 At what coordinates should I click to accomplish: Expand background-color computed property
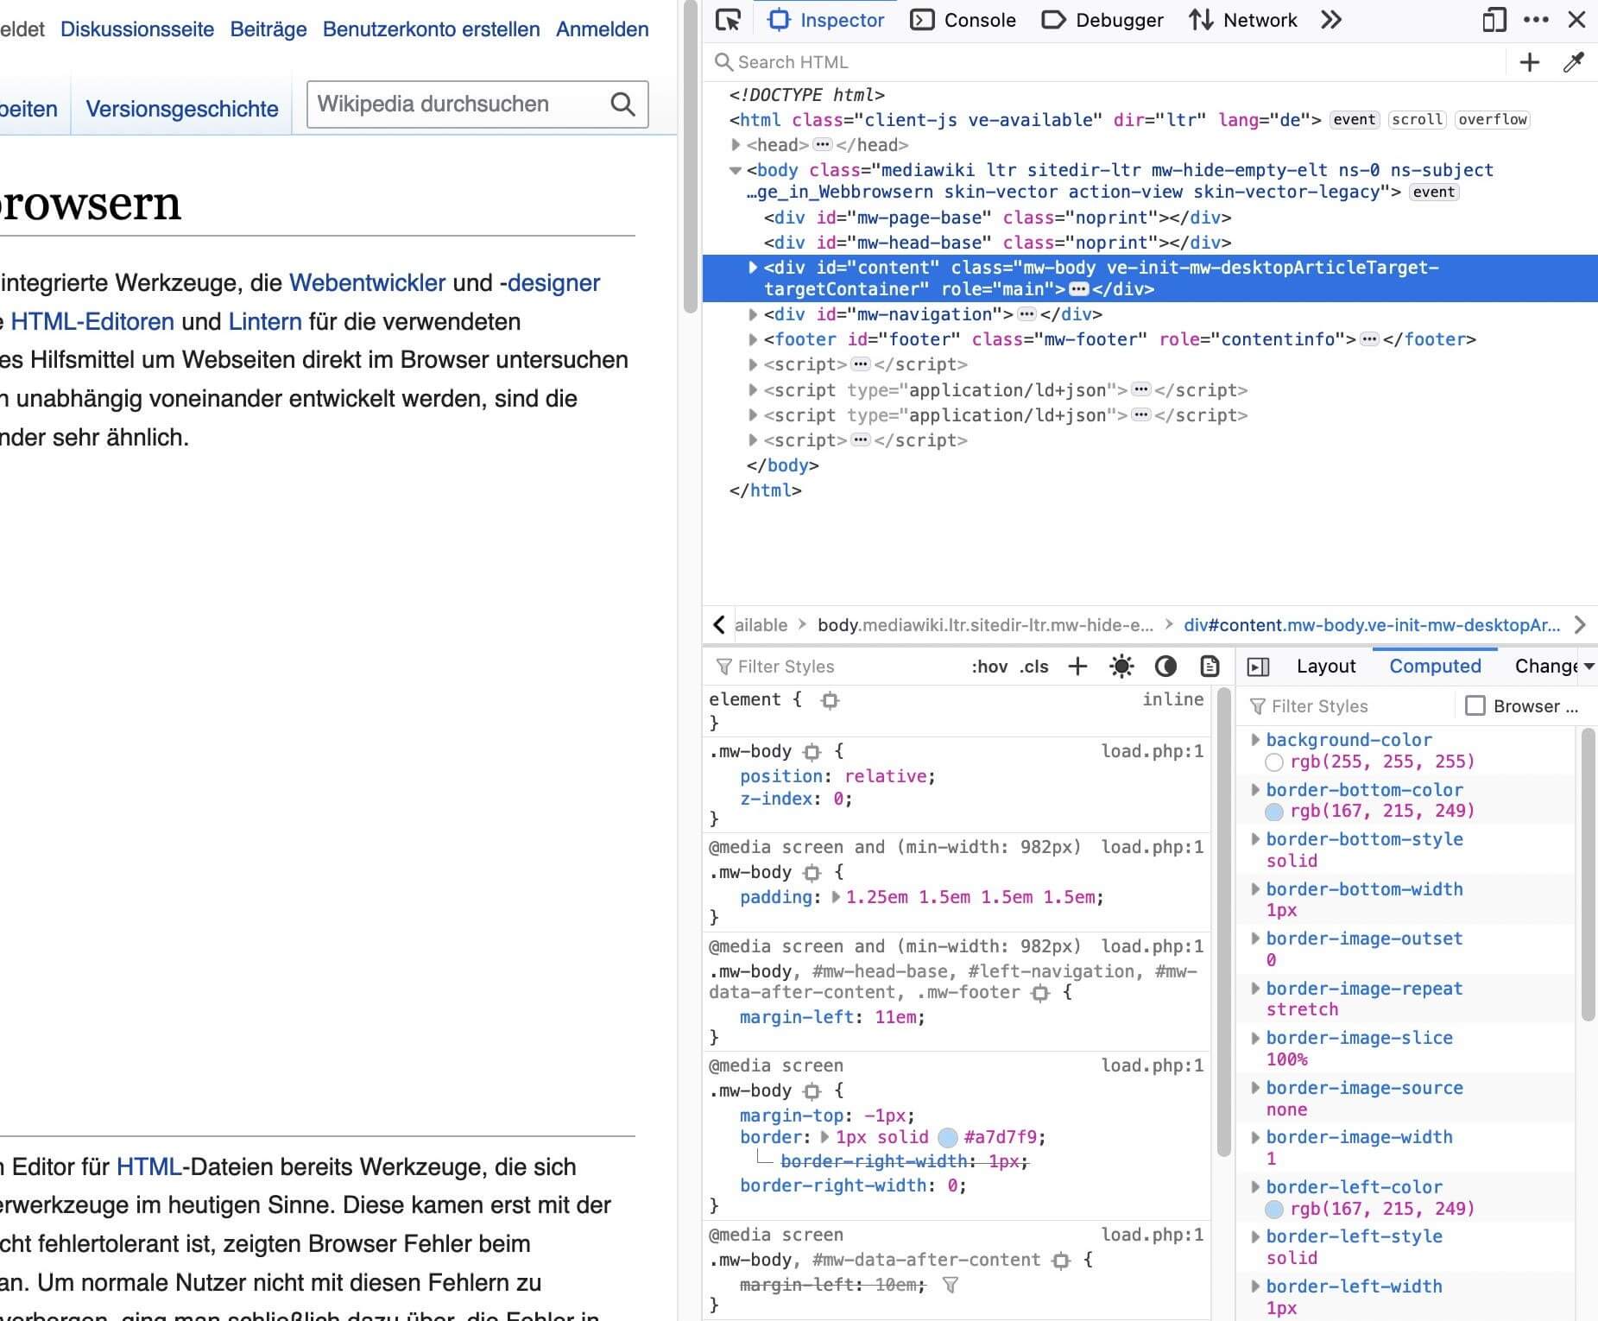click(1255, 740)
